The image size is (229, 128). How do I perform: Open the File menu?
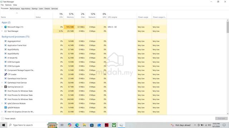[x=2, y=5]
